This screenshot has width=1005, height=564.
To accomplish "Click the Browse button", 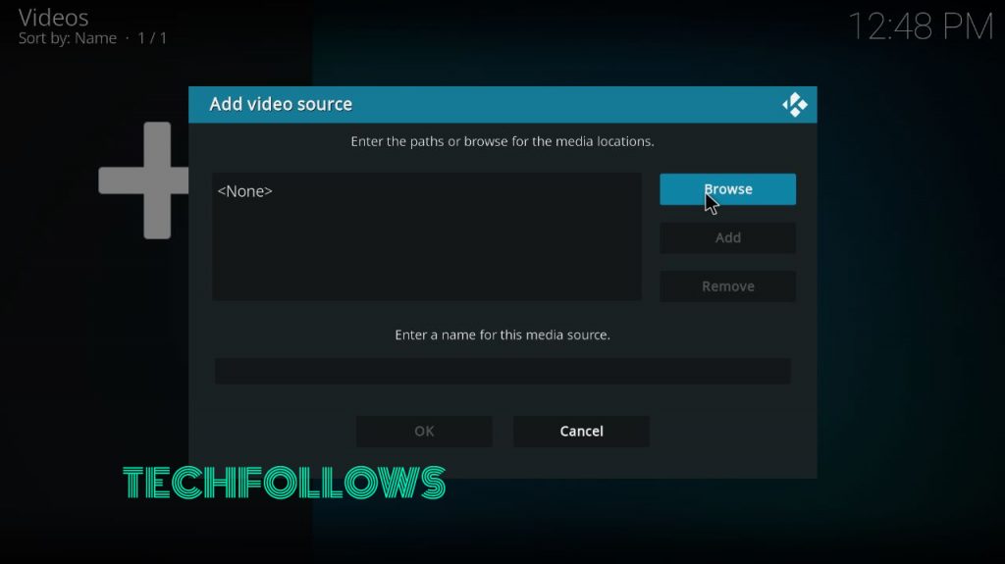I will point(727,189).
